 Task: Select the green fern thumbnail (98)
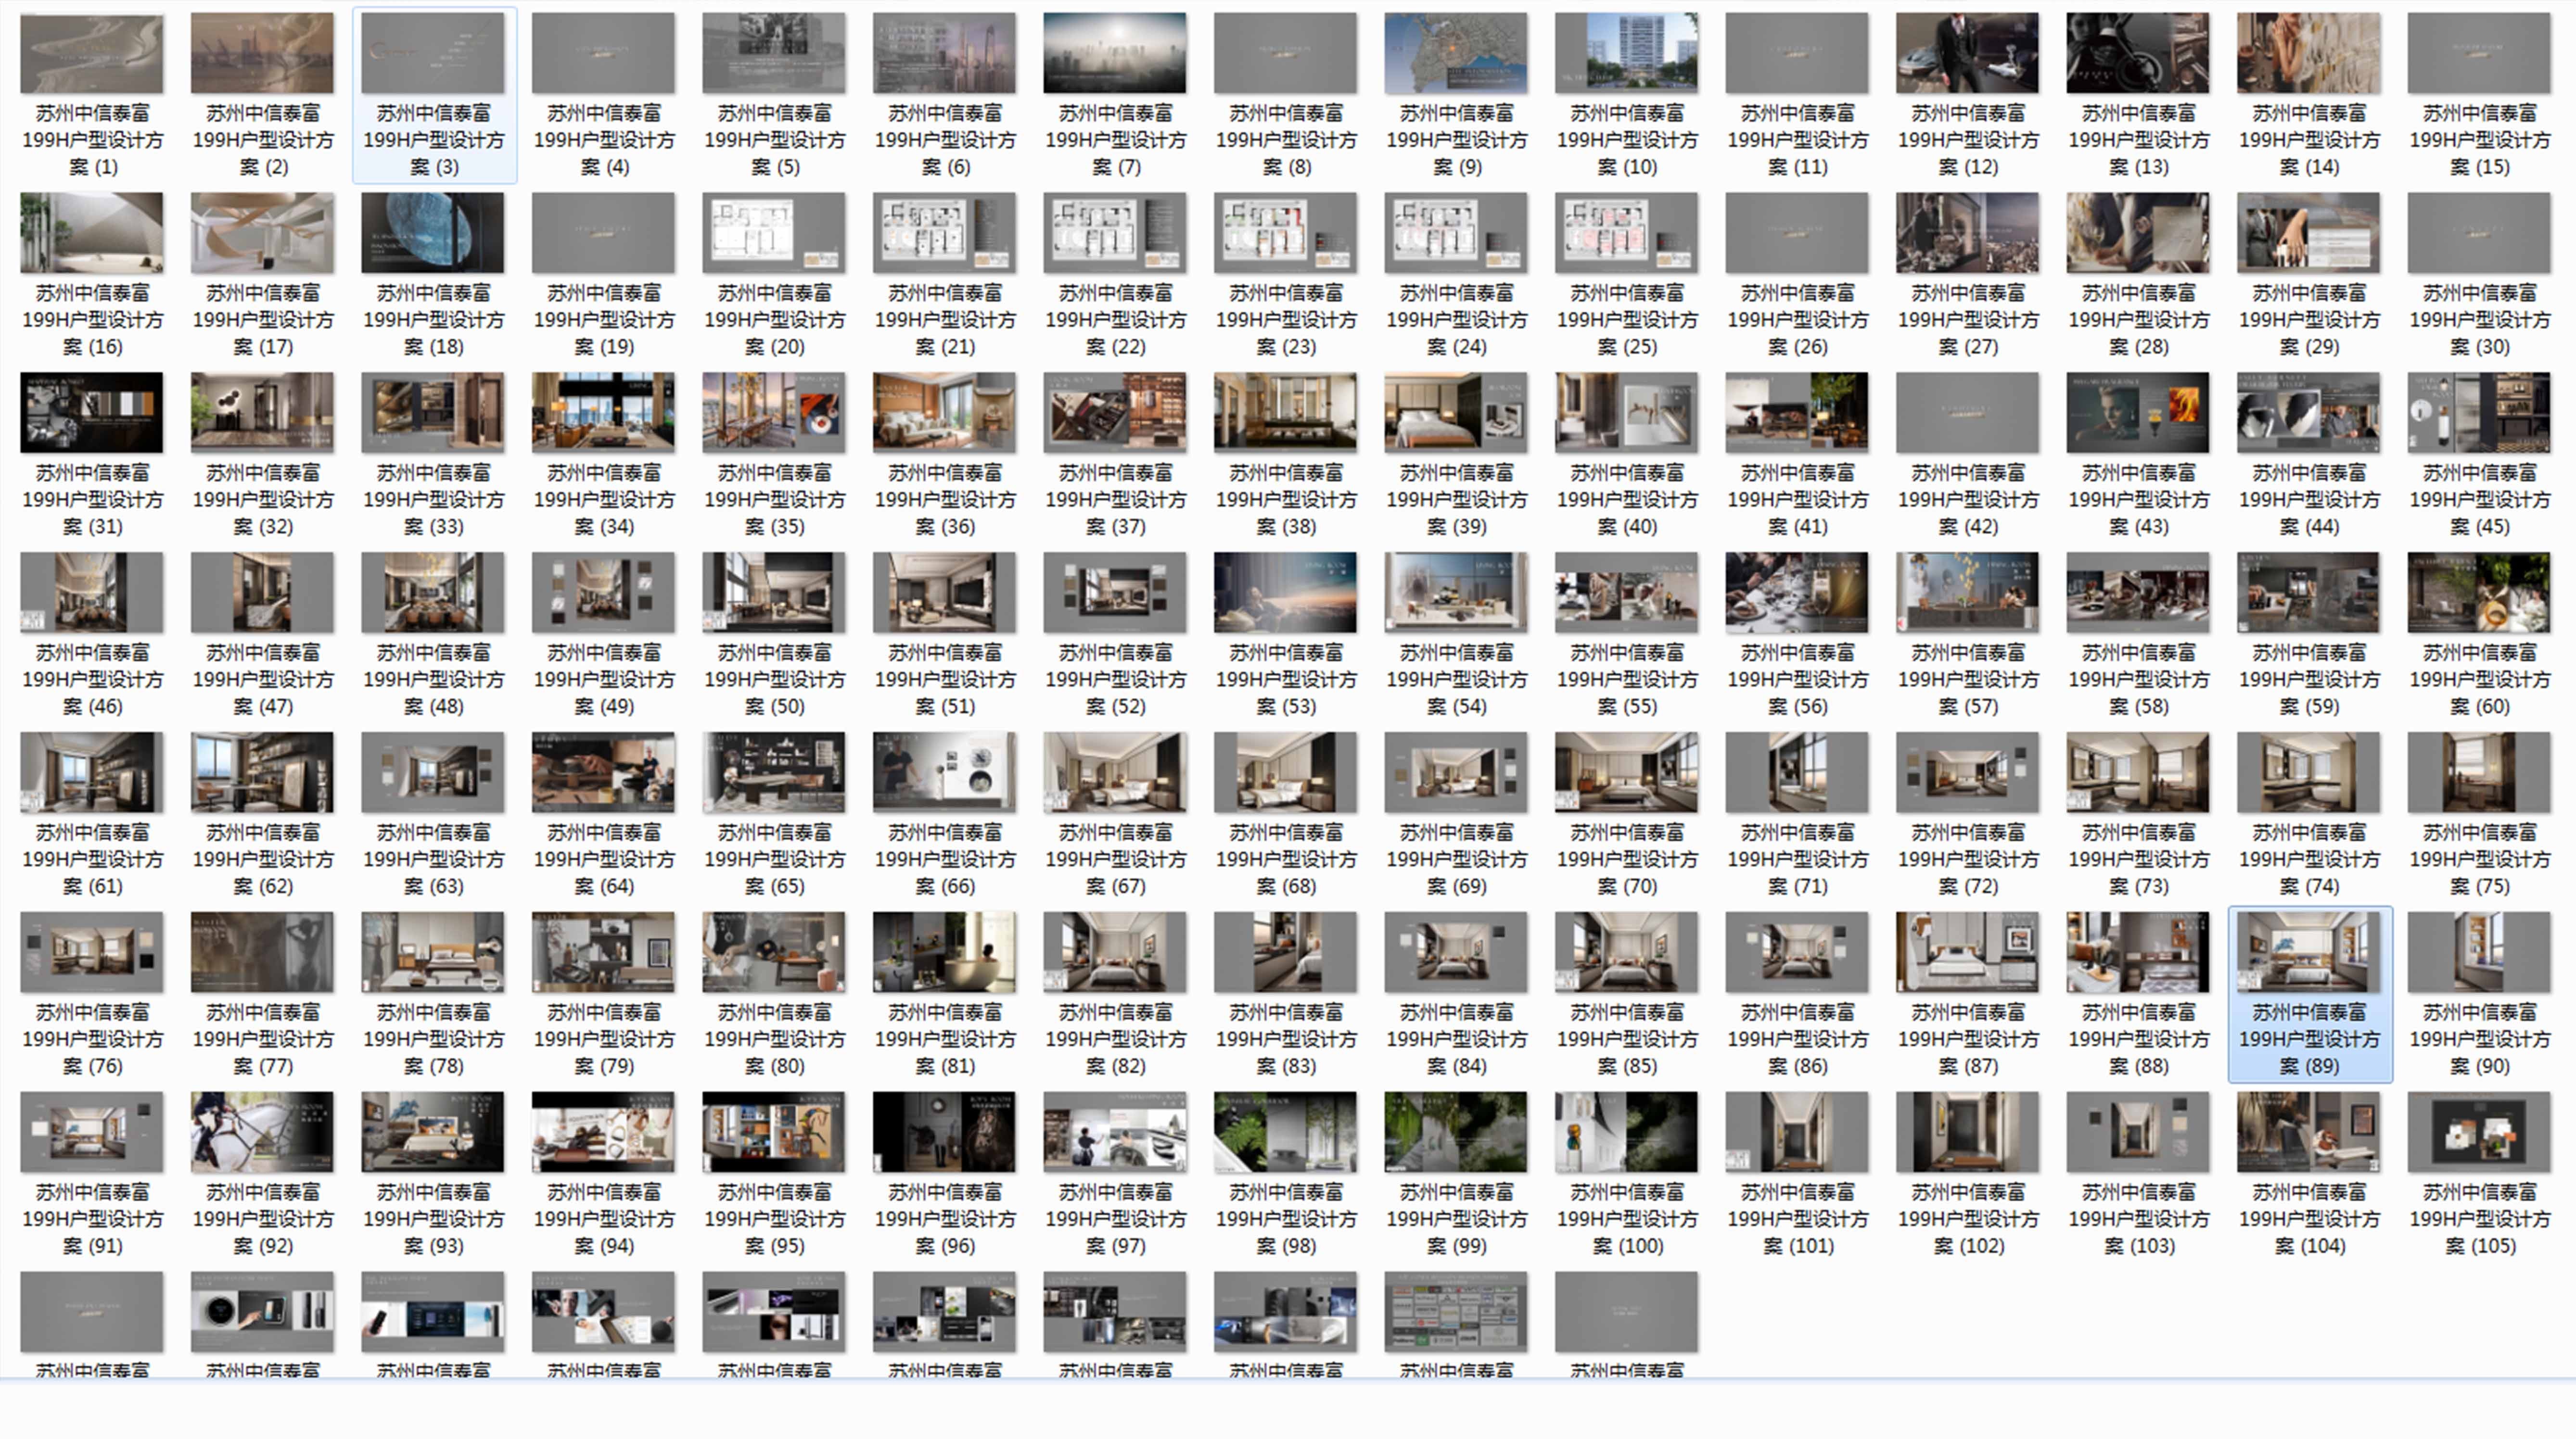(x=1285, y=1132)
